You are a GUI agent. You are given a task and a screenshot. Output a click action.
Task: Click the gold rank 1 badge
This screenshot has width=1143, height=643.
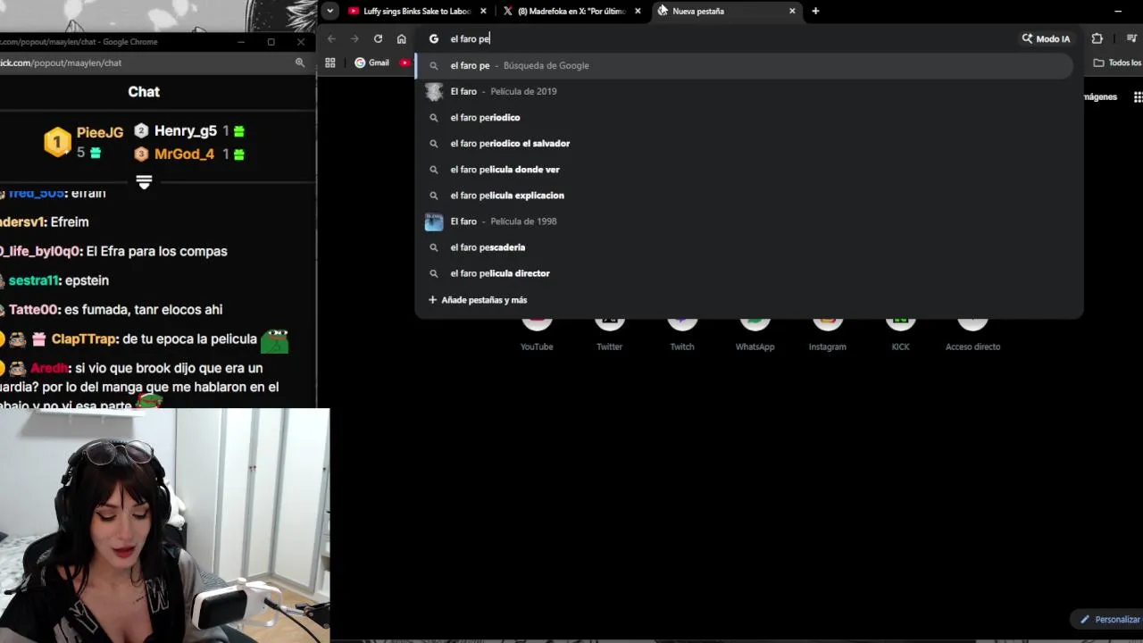57,142
